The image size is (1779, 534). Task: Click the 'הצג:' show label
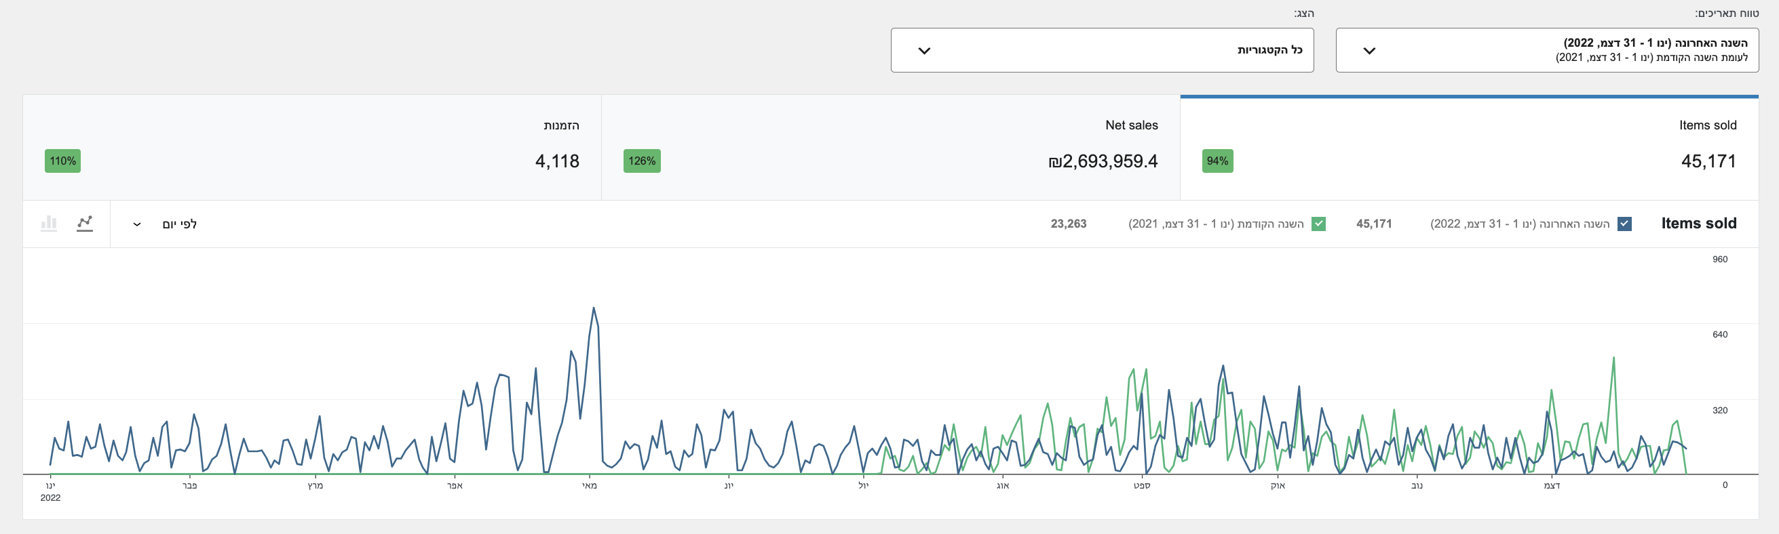[x=1304, y=14]
